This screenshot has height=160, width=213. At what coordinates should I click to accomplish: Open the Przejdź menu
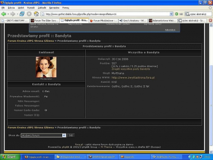[x=31, y=8]
